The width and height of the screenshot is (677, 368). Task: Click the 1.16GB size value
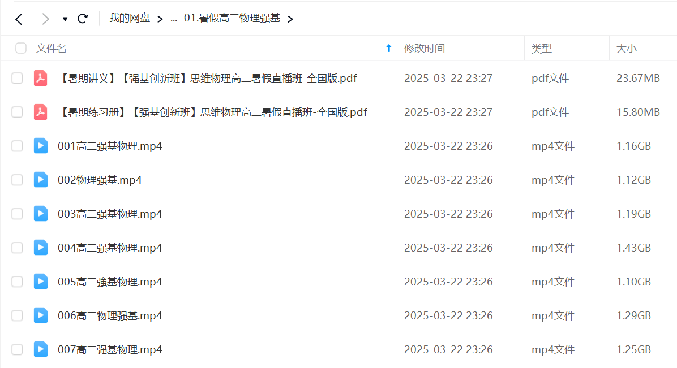[x=633, y=146]
